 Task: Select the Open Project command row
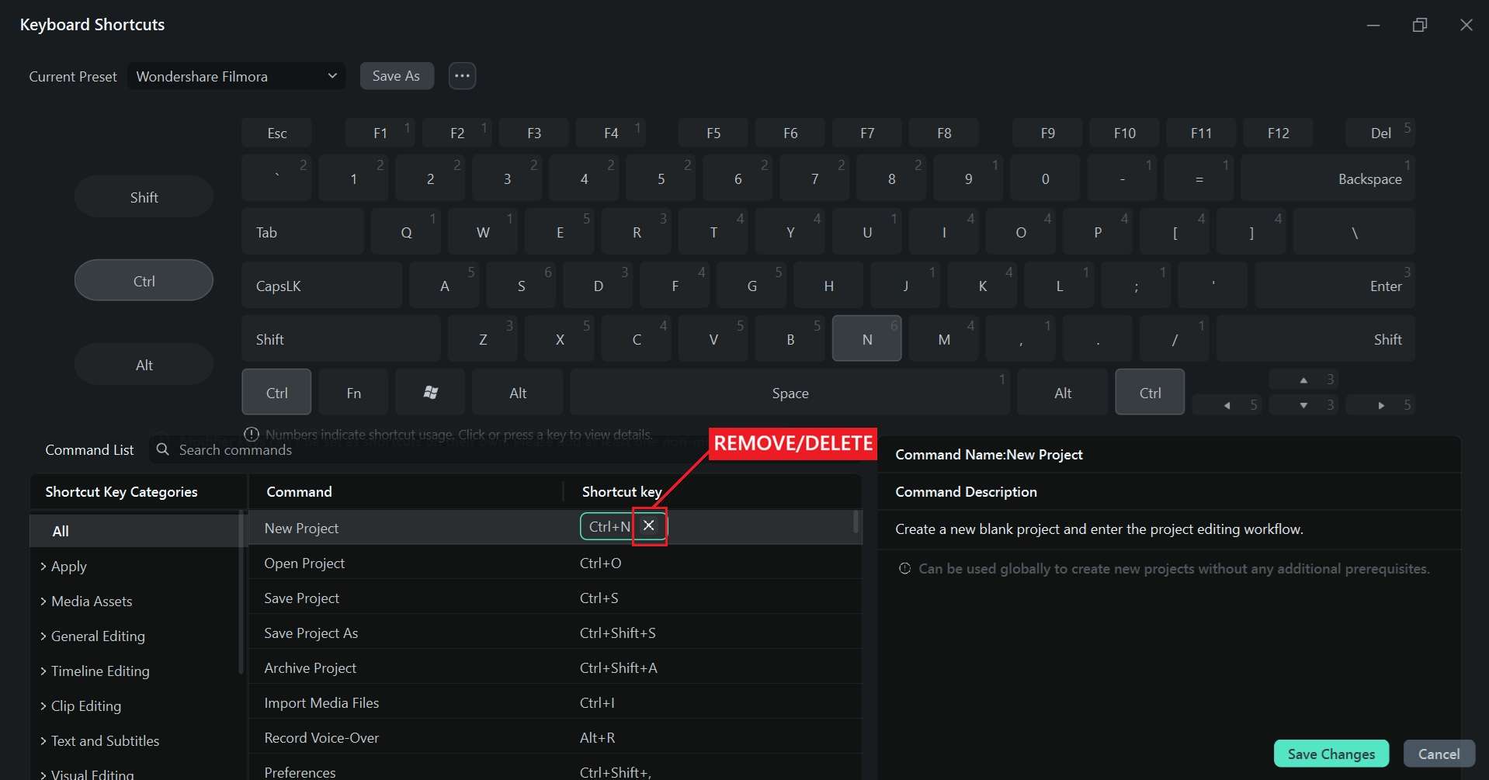tap(555, 563)
